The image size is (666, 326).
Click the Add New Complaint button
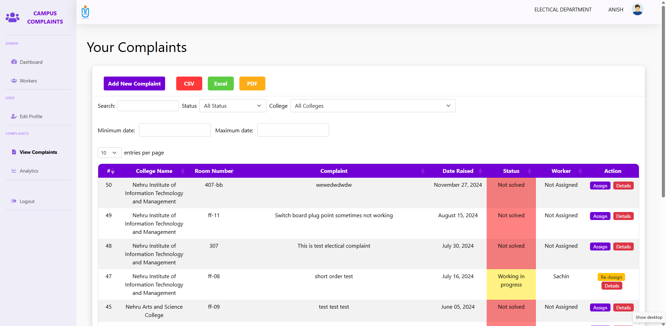(x=134, y=83)
